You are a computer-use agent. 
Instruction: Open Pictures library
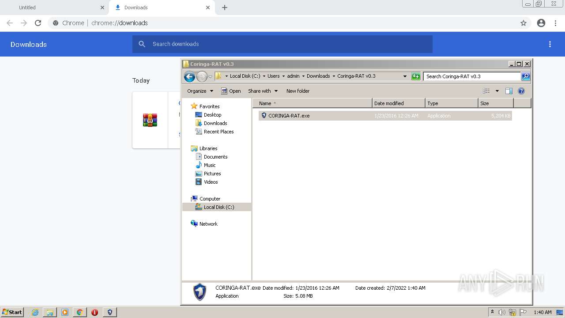pos(208,174)
